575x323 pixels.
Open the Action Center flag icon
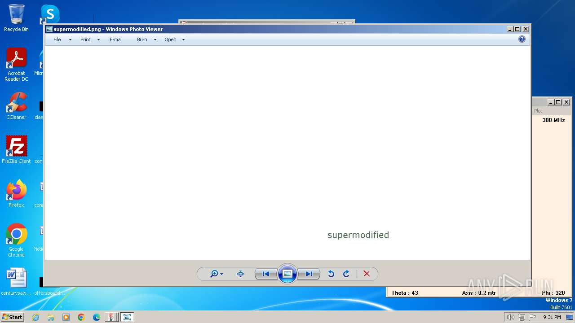coord(532,317)
